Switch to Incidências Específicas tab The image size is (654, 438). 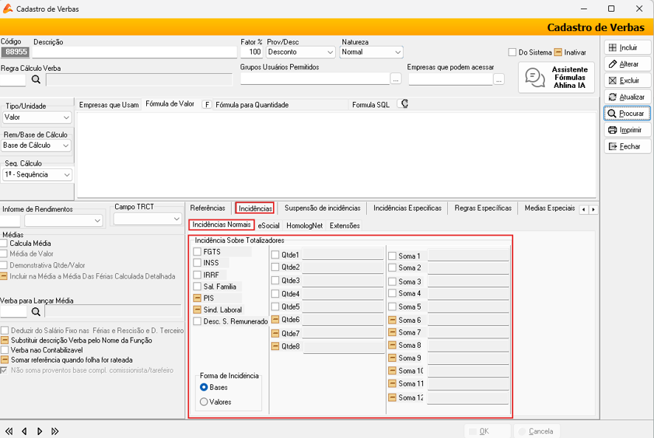(x=407, y=208)
